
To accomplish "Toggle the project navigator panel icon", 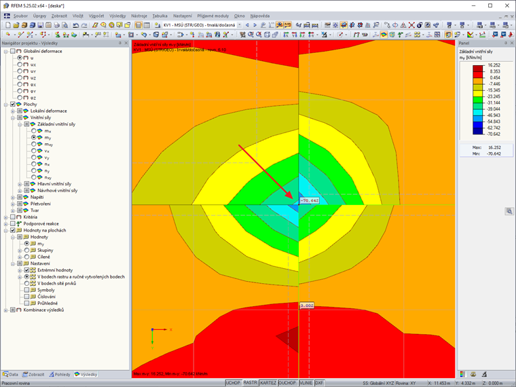I will coord(139,25).
